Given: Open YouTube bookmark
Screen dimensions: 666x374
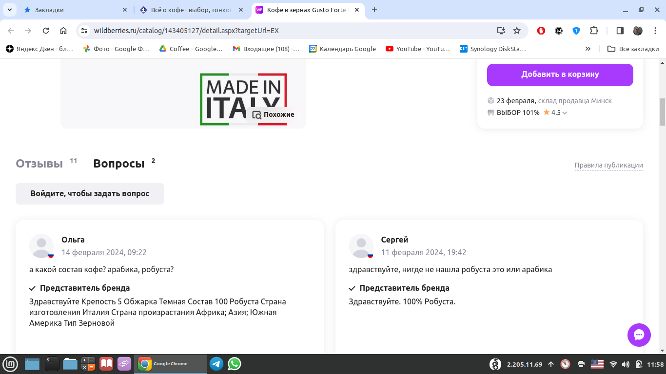Looking at the screenshot, I should 418,49.
